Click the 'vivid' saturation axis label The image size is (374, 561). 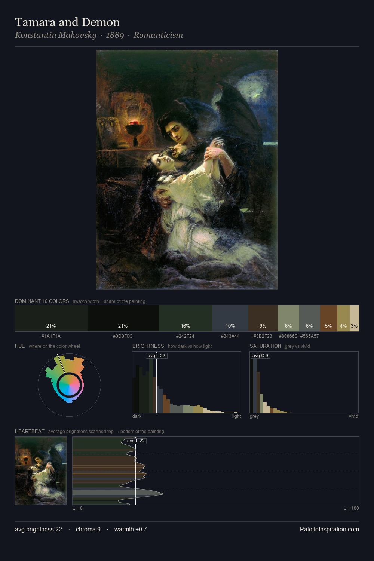pos(353,416)
